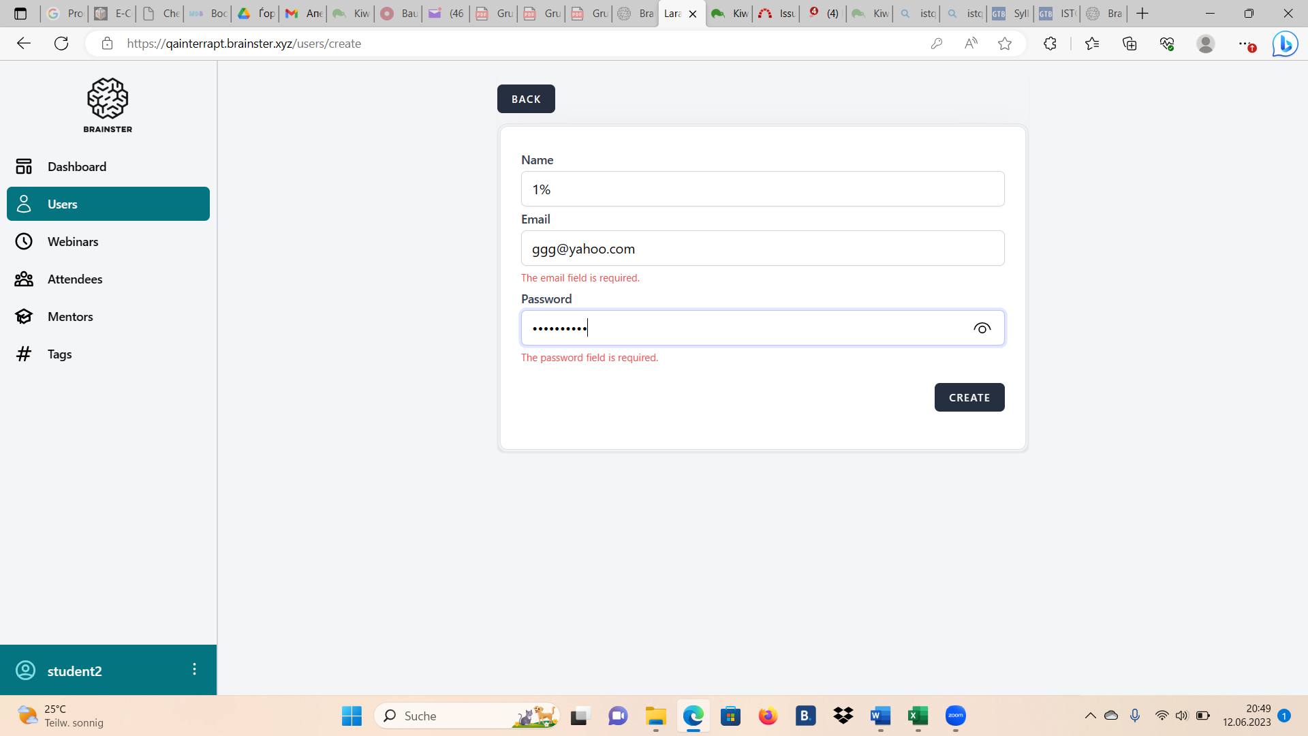Select the Users menu item
This screenshot has width=1308, height=736.
(108, 204)
